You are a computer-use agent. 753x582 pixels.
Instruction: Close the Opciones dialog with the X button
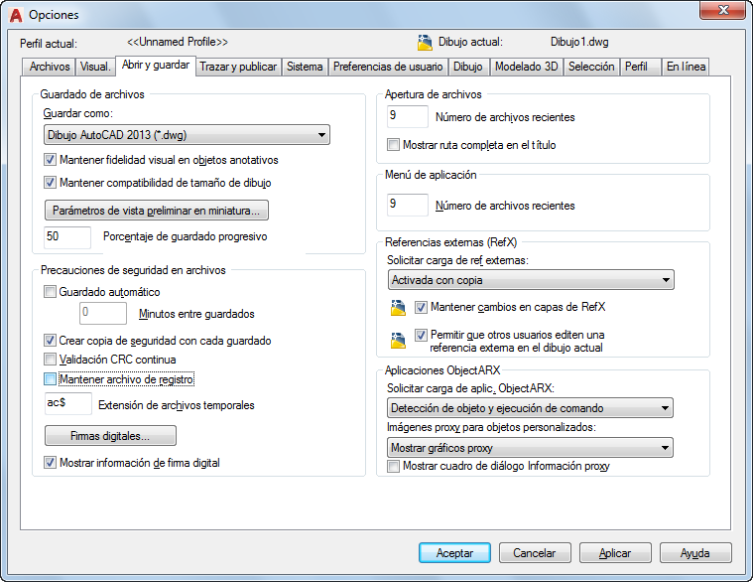point(722,10)
